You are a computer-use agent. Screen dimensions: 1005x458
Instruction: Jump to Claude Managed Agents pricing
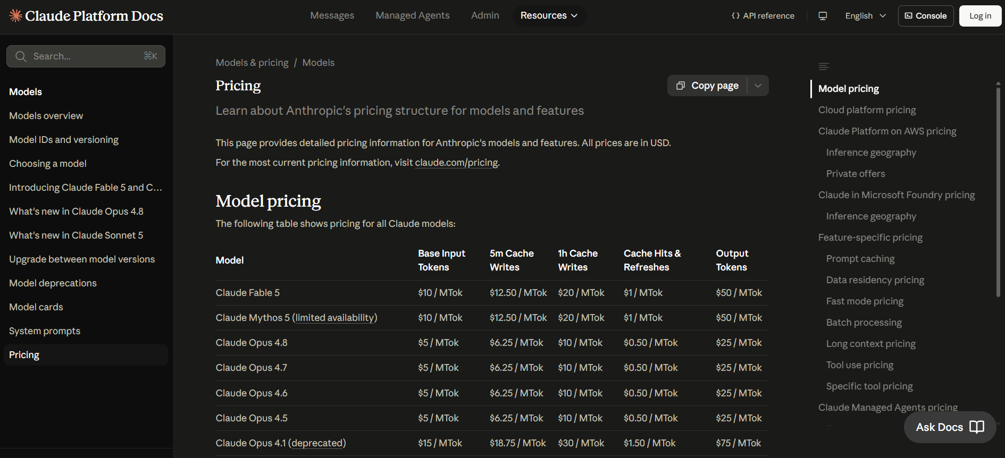point(888,408)
